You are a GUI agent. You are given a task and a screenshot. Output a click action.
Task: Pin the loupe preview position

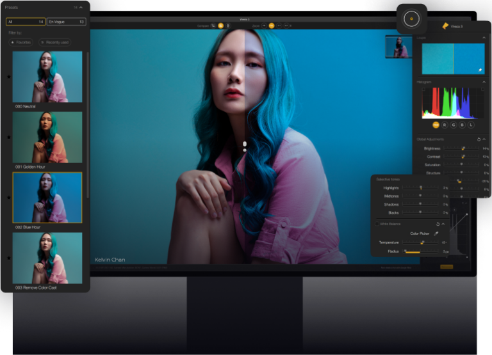point(479,70)
